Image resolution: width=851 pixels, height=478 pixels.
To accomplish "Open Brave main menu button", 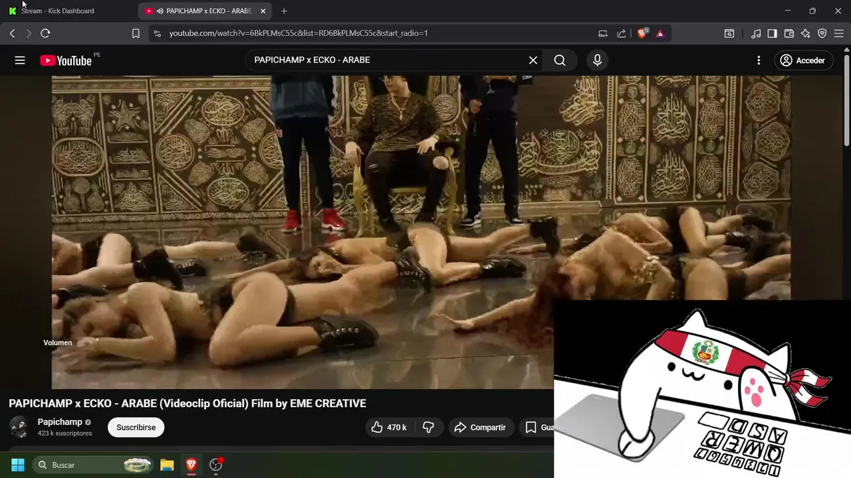I will point(839,33).
